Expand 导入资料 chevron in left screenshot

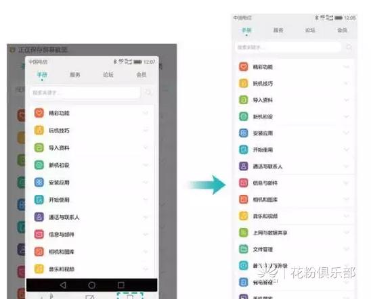[146, 147]
